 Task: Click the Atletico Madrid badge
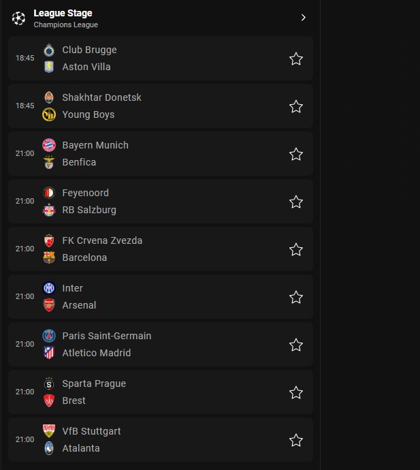click(x=49, y=353)
